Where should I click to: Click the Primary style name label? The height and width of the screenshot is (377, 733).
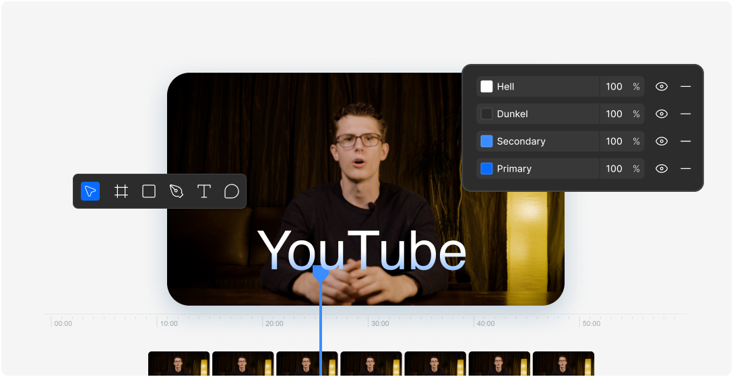click(514, 169)
